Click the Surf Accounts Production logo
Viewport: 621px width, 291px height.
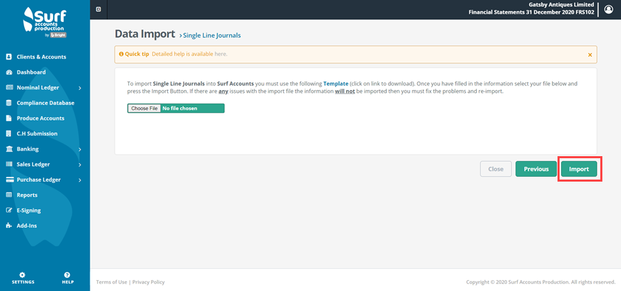click(x=45, y=22)
